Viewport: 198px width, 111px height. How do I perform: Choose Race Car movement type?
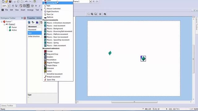[x=58, y=14]
